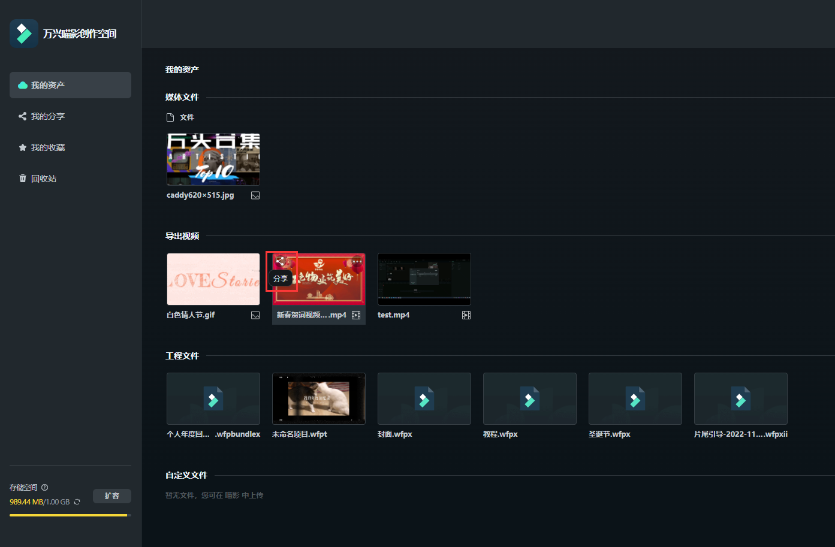
Task: Click the video type icon beside 新春贺词视频 filename
Action: tap(356, 315)
